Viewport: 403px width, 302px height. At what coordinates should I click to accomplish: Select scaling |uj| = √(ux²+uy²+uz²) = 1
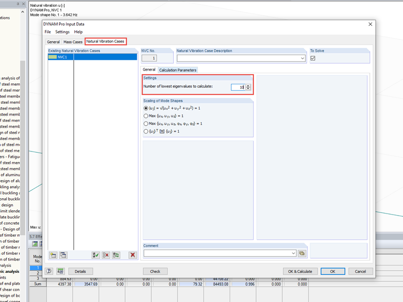point(146,109)
